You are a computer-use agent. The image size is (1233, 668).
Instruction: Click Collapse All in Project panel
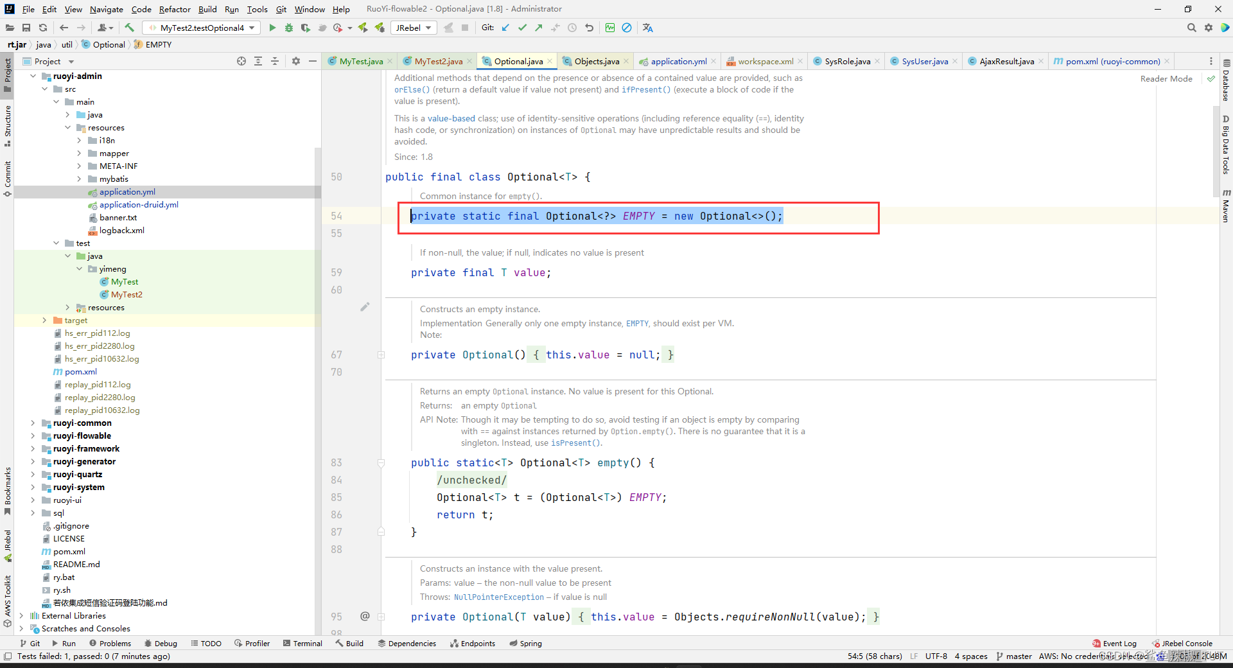click(275, 61)
